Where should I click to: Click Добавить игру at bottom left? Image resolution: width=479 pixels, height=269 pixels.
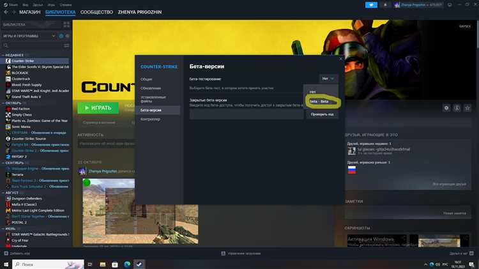point(17,254)
